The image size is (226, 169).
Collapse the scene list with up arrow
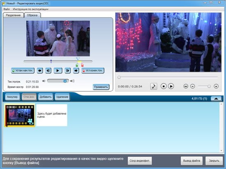(216, 99)
